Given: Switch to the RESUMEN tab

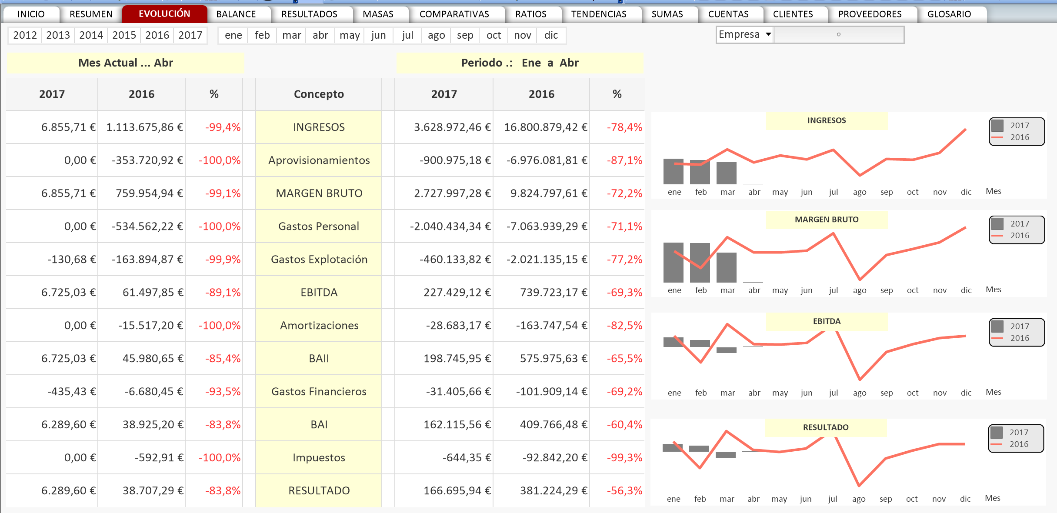Looking at the screenshot, I should 91,14.
